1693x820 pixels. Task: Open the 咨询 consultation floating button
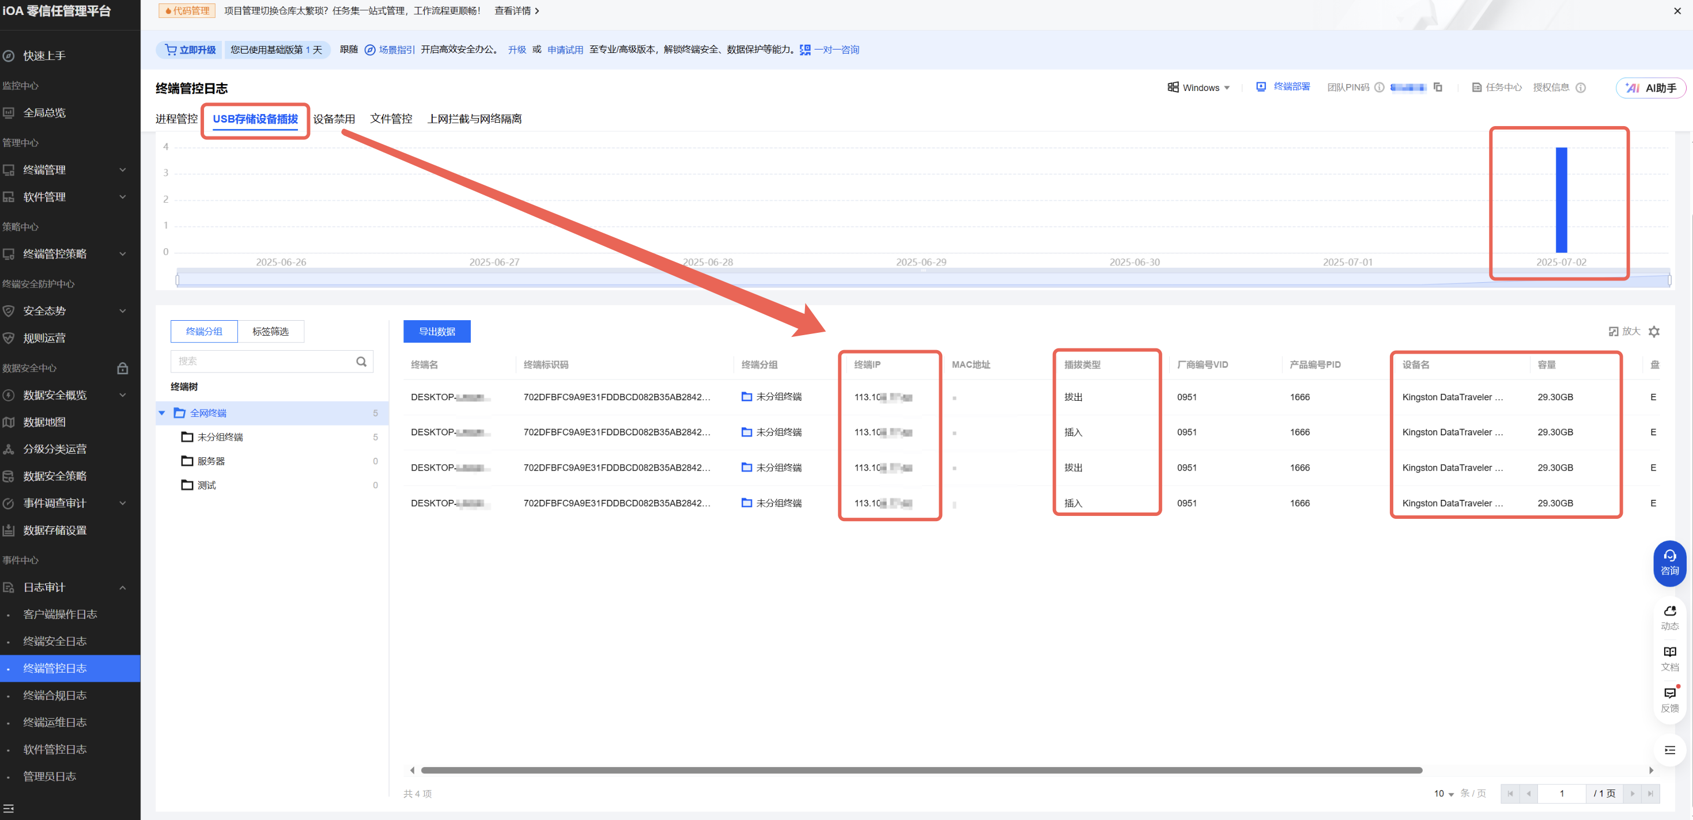click(x=1669, y=563)
